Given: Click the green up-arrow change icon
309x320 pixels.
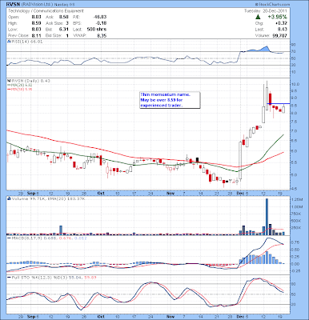Looking at the screenshot, I should 258,17.
